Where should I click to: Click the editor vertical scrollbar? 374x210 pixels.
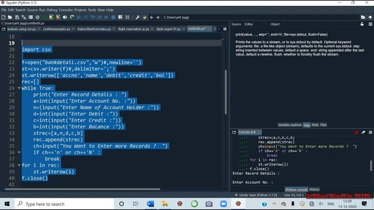point(226,92)
